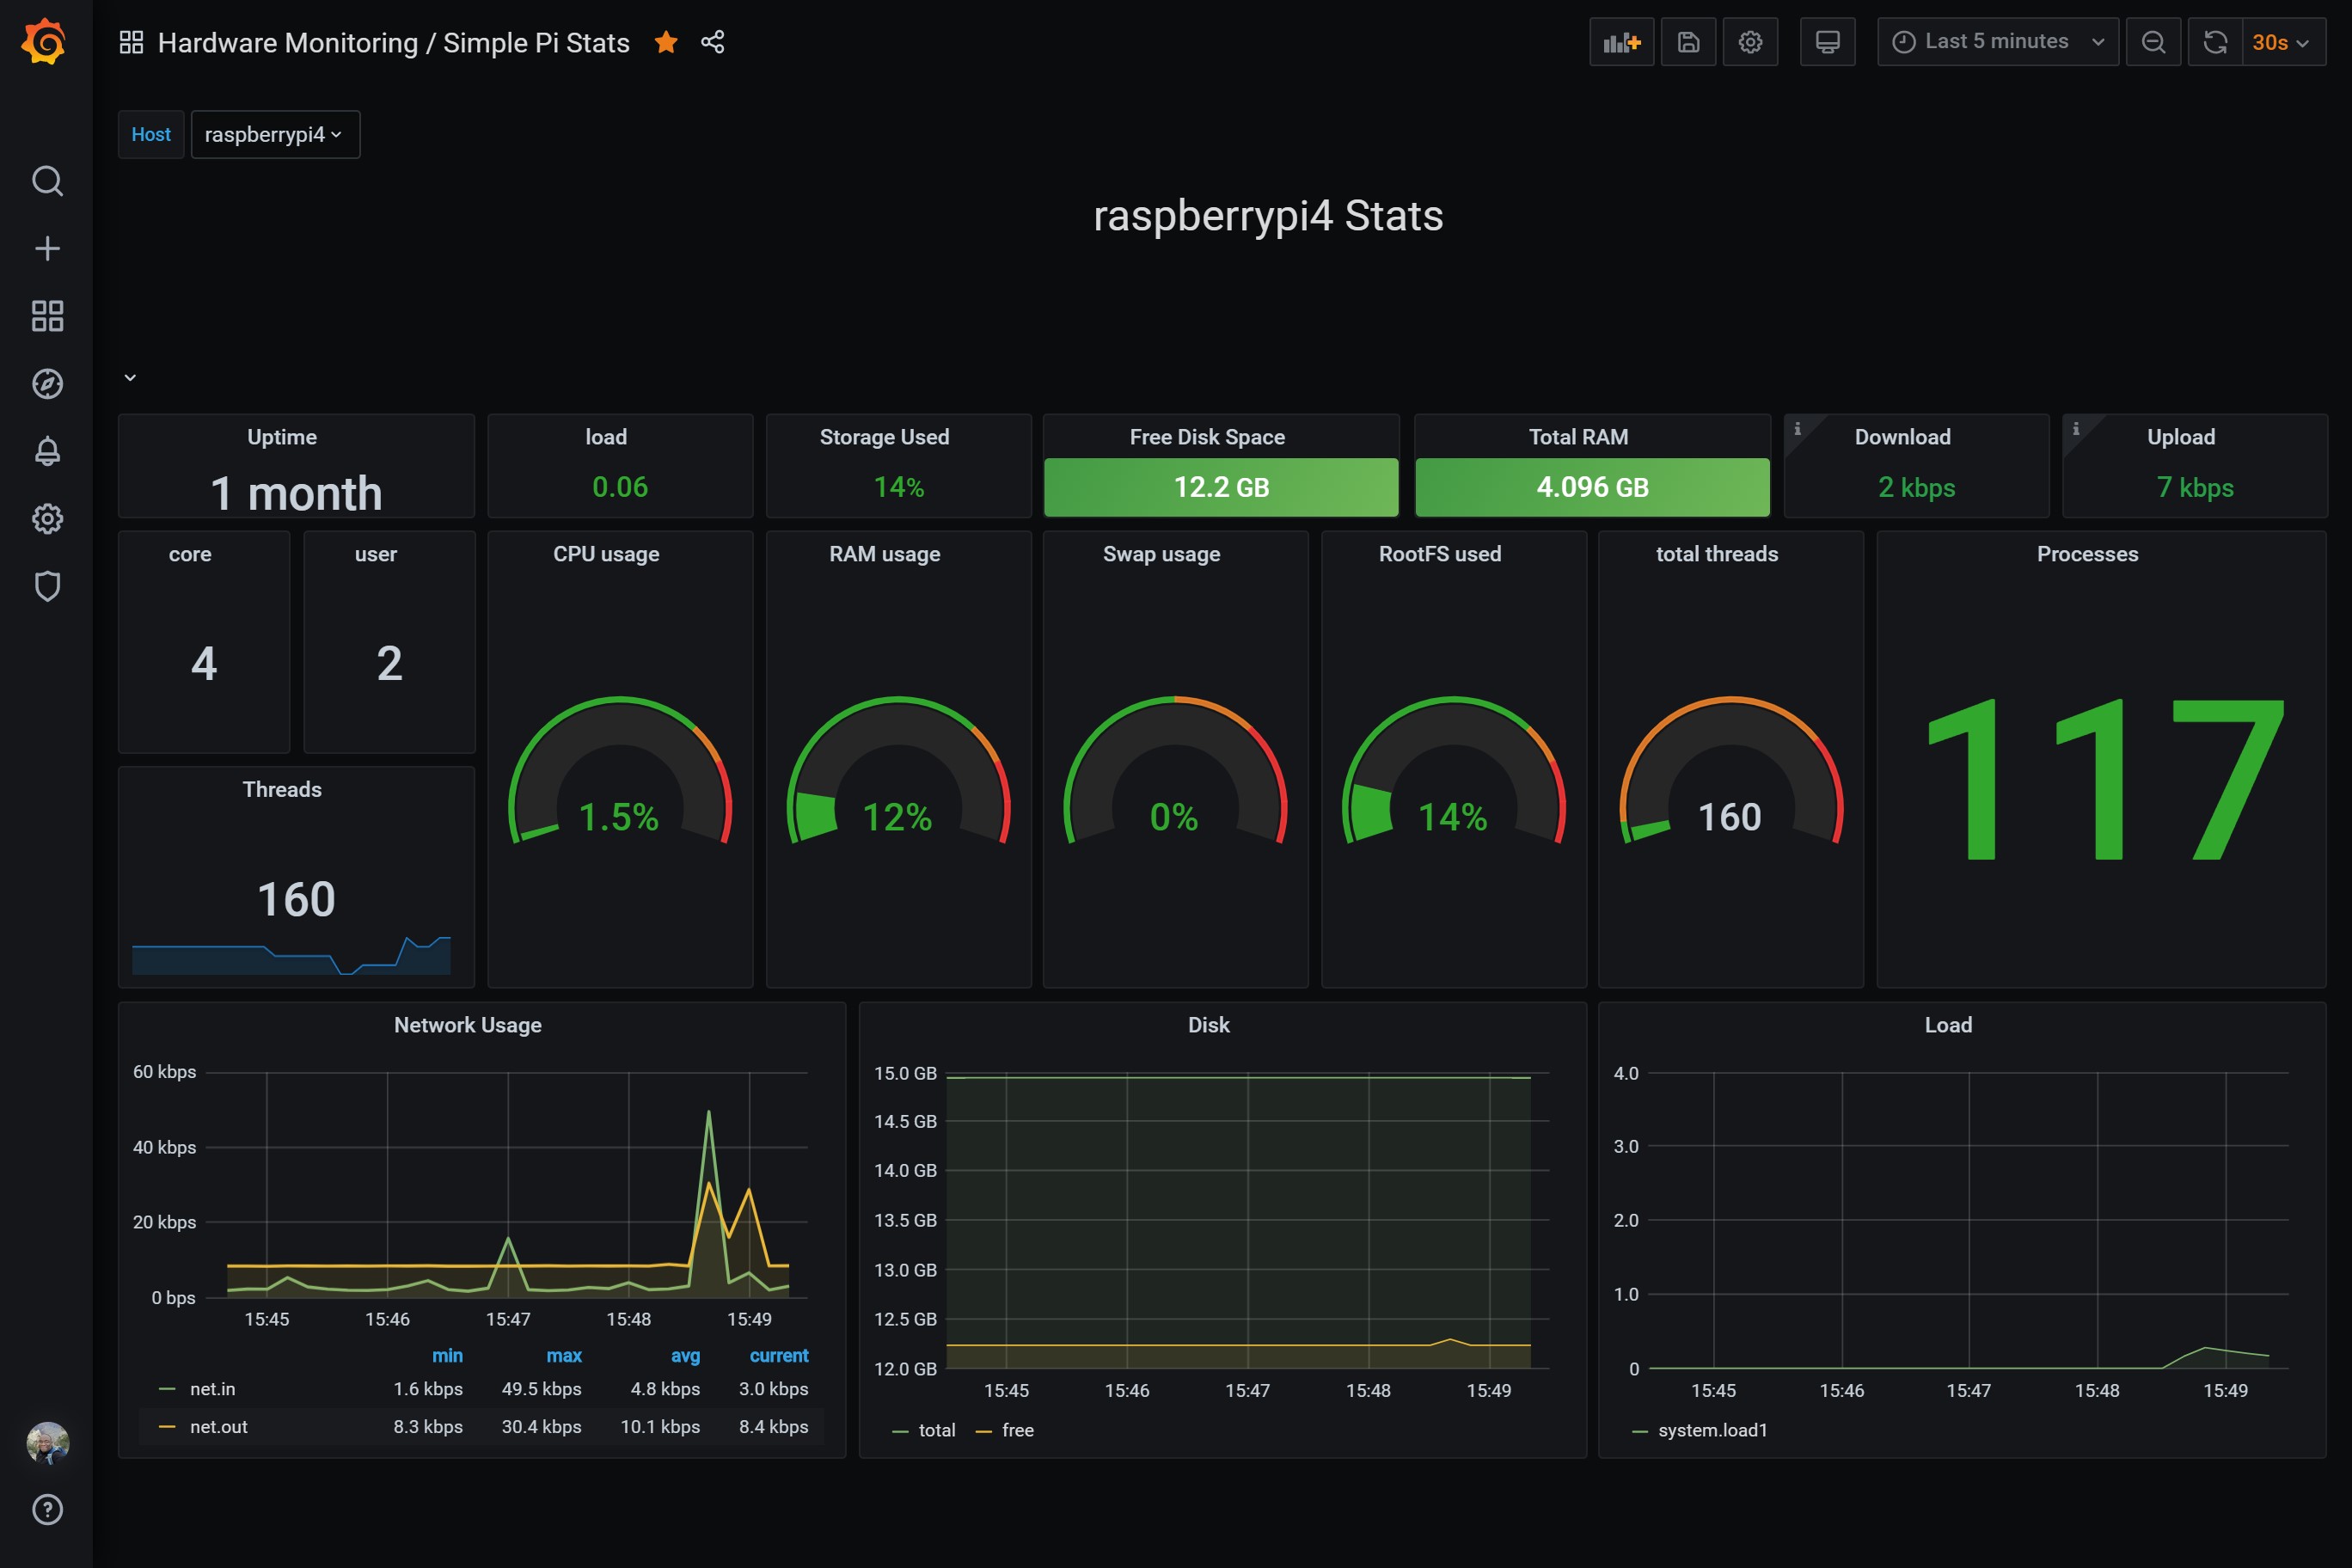Image resolution: width=2352 pixels, height=1568 pixels.
Task: Open the raspberrypi4 host dropdown
Action: pos(274,134)
